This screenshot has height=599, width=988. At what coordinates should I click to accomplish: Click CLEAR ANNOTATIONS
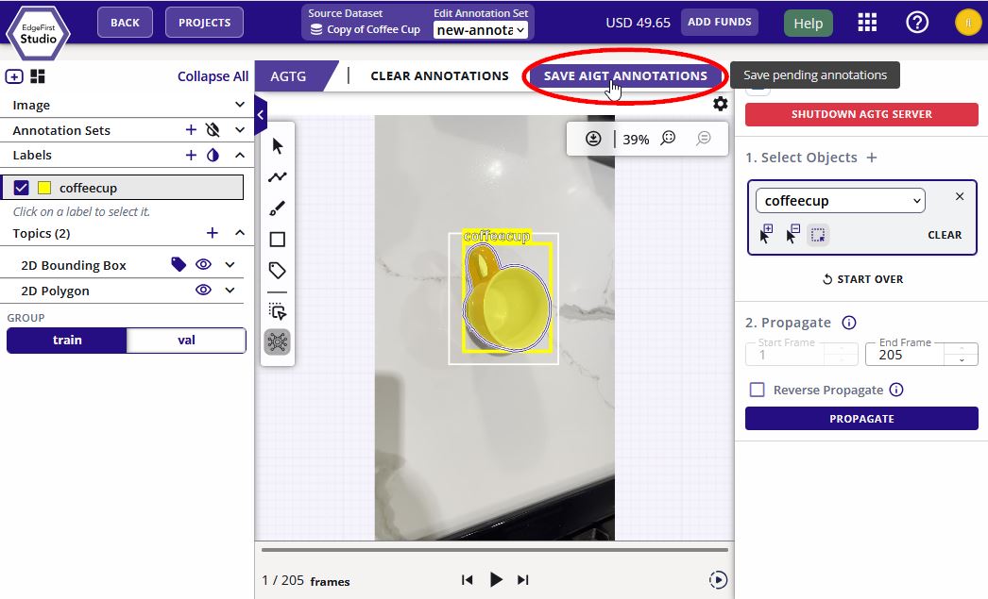pyautogui.click(x=439, y=75)
